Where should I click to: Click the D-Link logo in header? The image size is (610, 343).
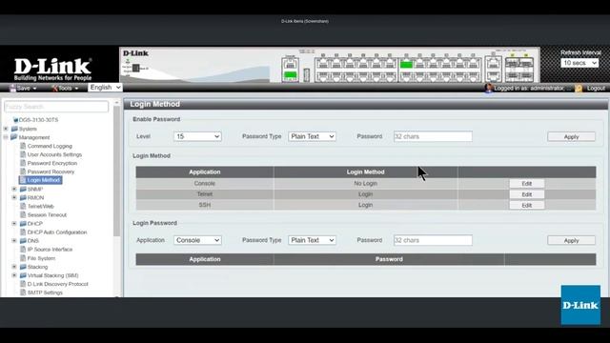tap(53, 69)
